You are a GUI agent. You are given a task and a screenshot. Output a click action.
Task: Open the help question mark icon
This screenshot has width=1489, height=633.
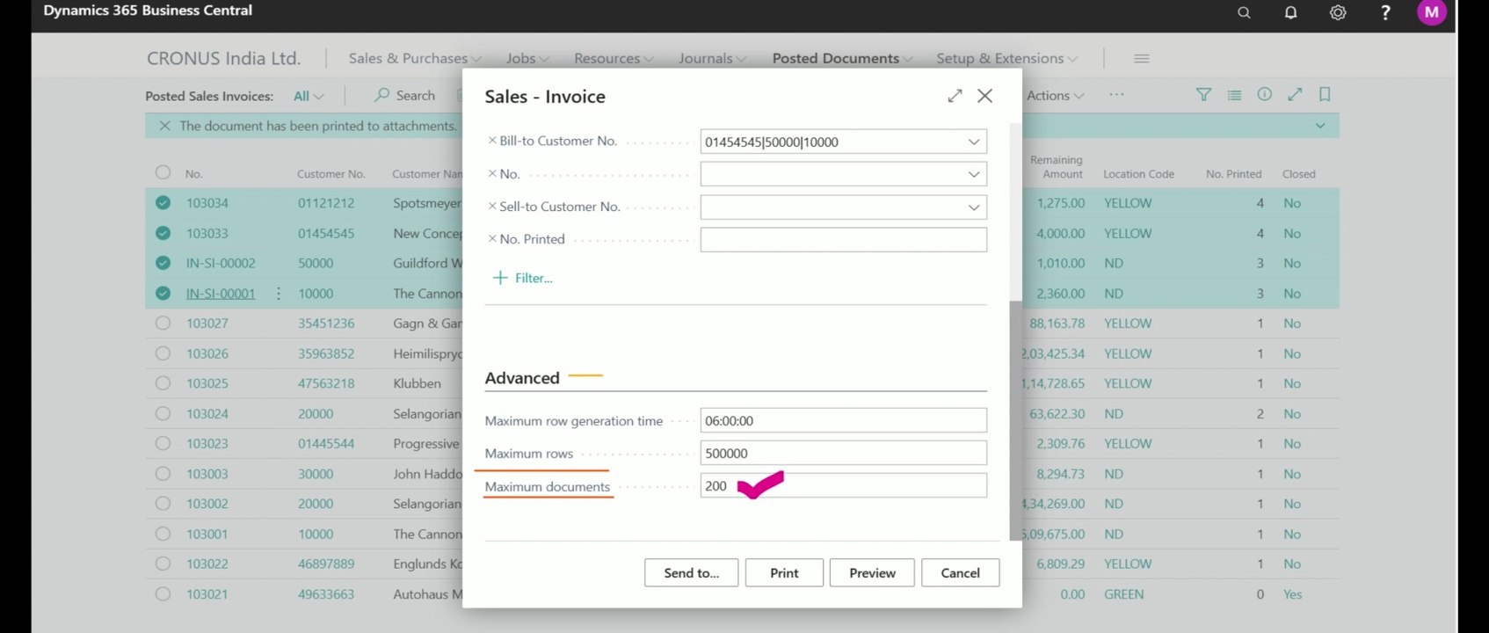tap(1385, 12)
